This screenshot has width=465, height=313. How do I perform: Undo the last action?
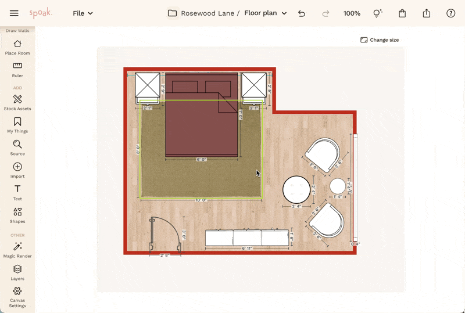[x=302, y=13]
